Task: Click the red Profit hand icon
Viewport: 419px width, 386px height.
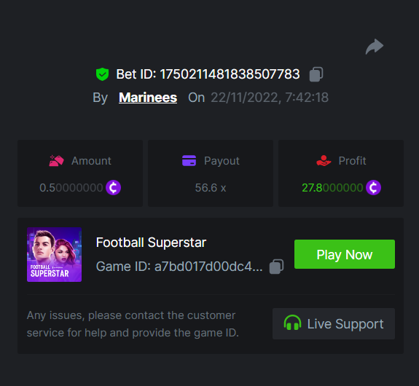Action: tap(324, 161)
